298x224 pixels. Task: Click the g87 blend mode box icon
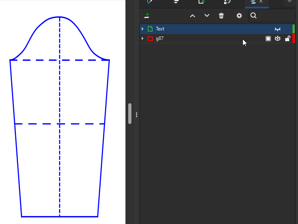pyautogui.click(x=268, y=39)
